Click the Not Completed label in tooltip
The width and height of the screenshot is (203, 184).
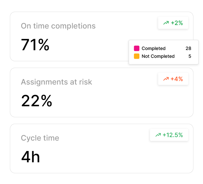point(158,56)
